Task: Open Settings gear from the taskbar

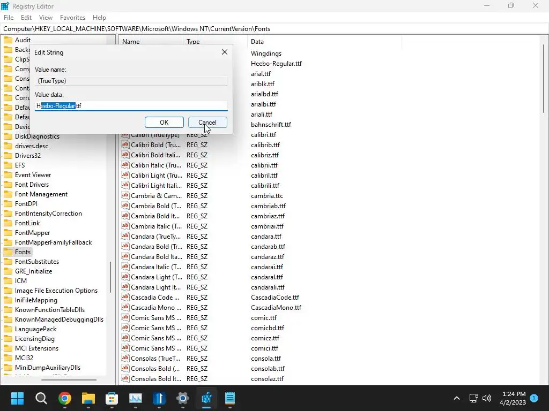Action: pyautogui.click(x=183, y=398)
